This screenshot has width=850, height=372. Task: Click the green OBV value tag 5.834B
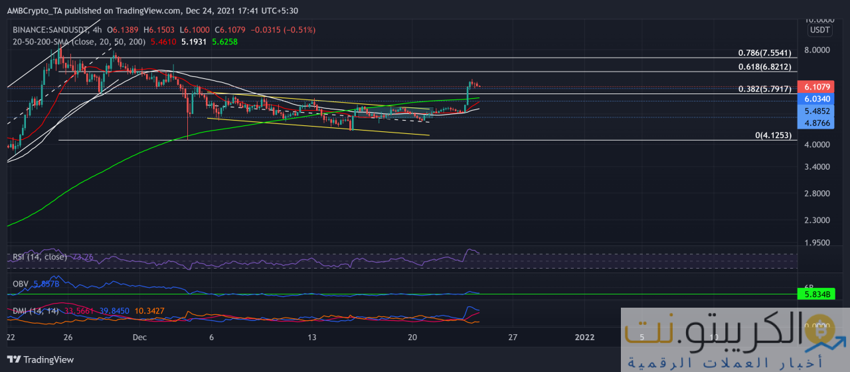(815, 294)
